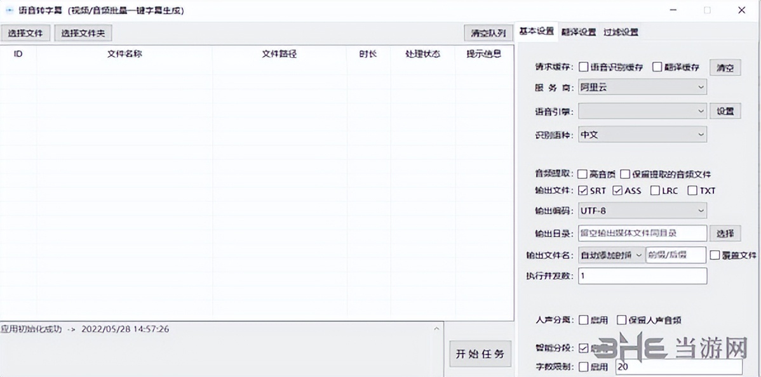Open the 识别语种 language dropdown
The width and height of the screenshot is (761, 377).
pos(642,134)
